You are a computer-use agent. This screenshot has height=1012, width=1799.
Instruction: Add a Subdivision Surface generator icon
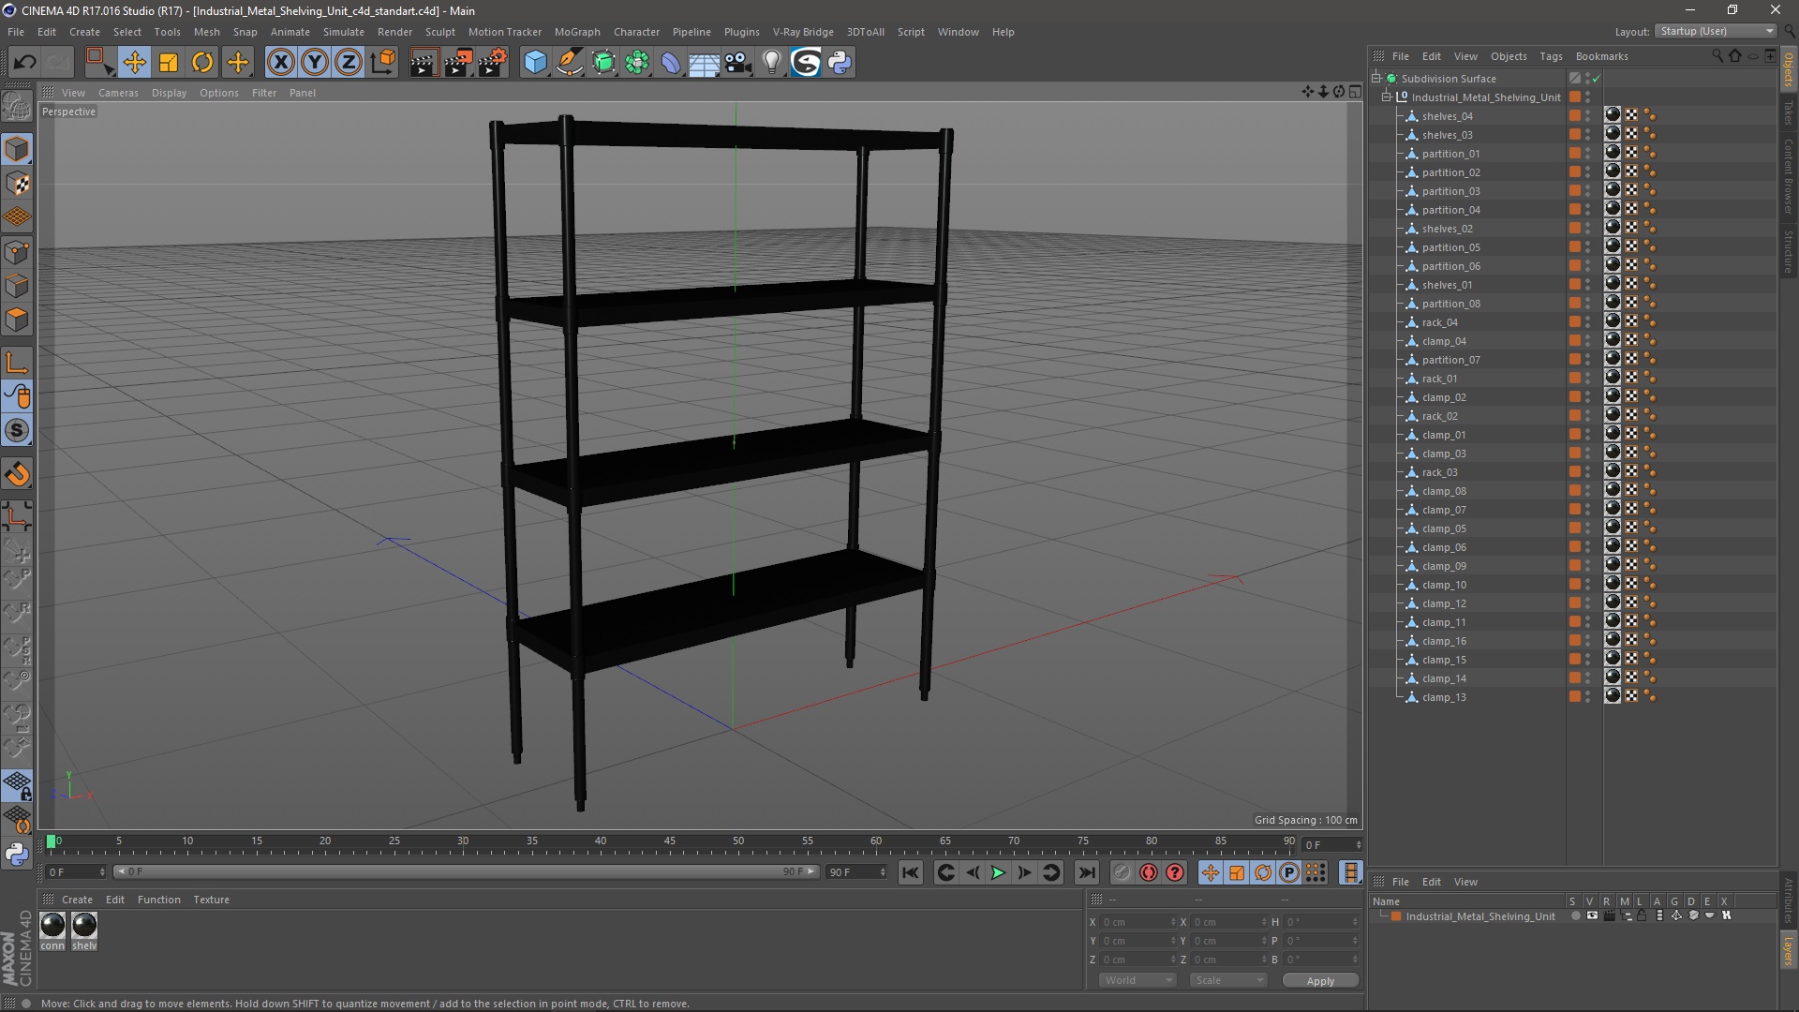603,63
